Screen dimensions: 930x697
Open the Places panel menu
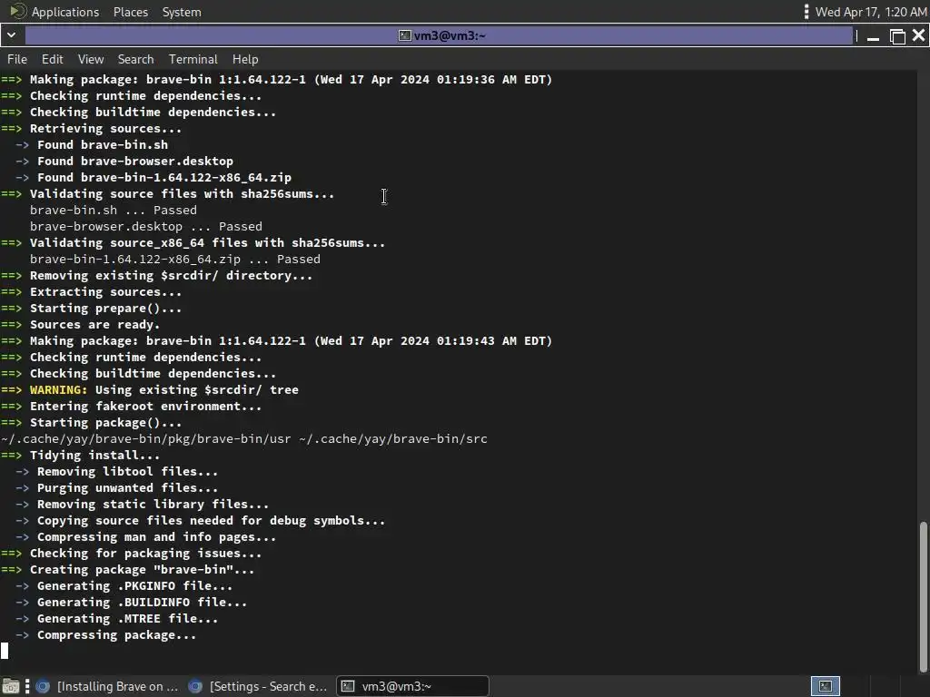[x=131, y=12]
